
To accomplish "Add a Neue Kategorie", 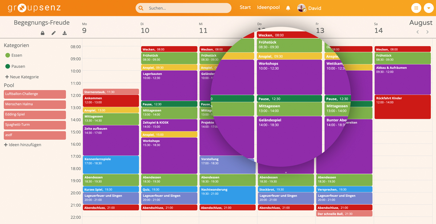I will tap(22, 77).
